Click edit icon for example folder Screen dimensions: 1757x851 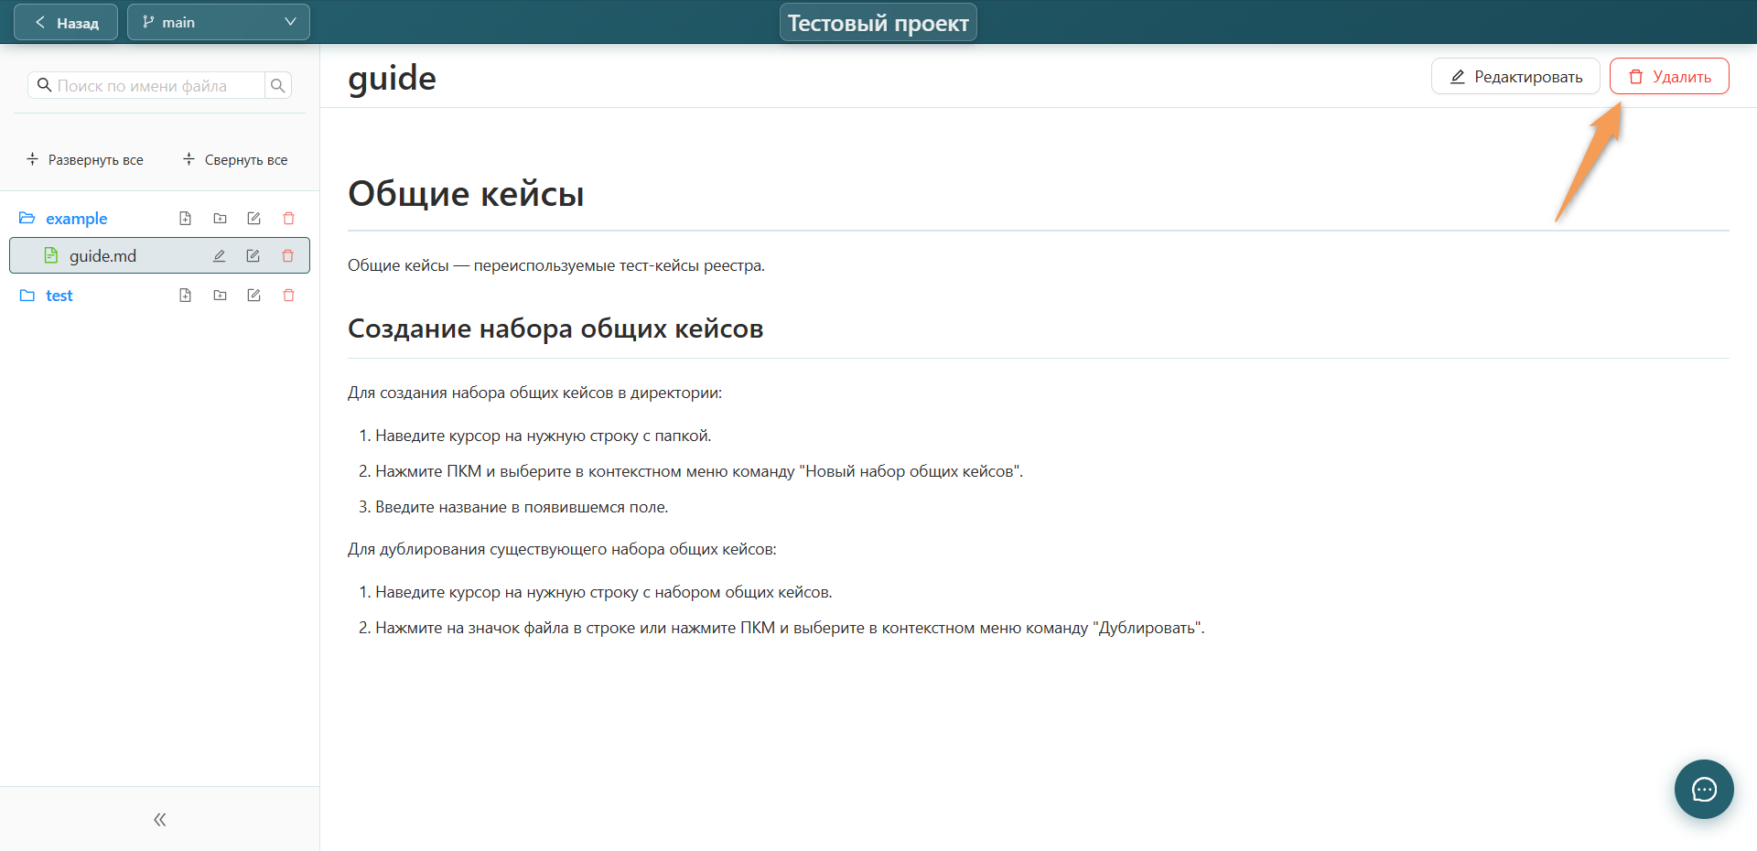(253, 219)
